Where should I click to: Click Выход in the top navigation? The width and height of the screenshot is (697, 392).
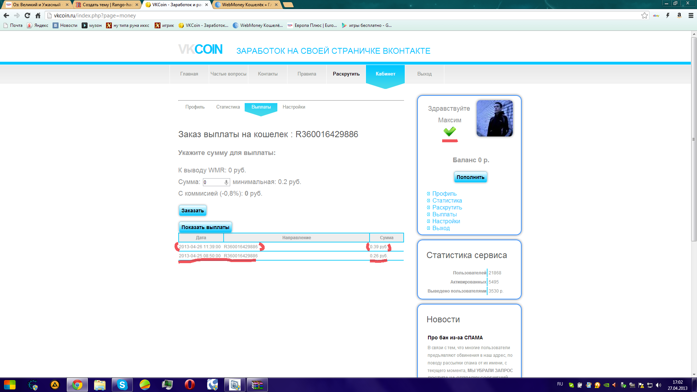(424, 74)
